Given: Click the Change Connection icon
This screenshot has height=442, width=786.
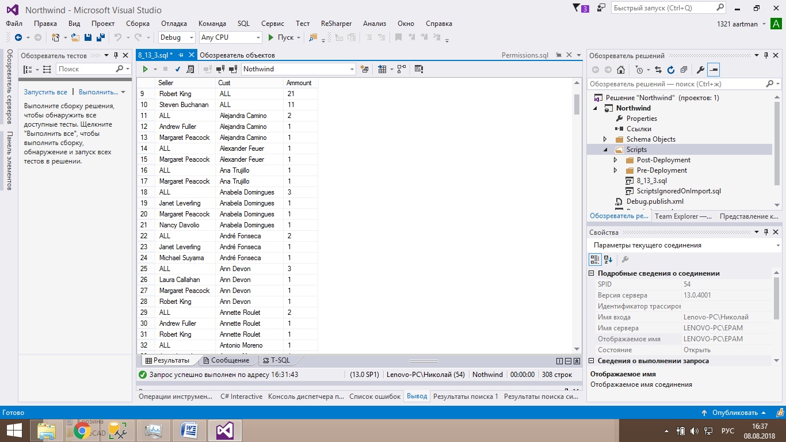Looking at the screenshot, I should click(233, 69).
